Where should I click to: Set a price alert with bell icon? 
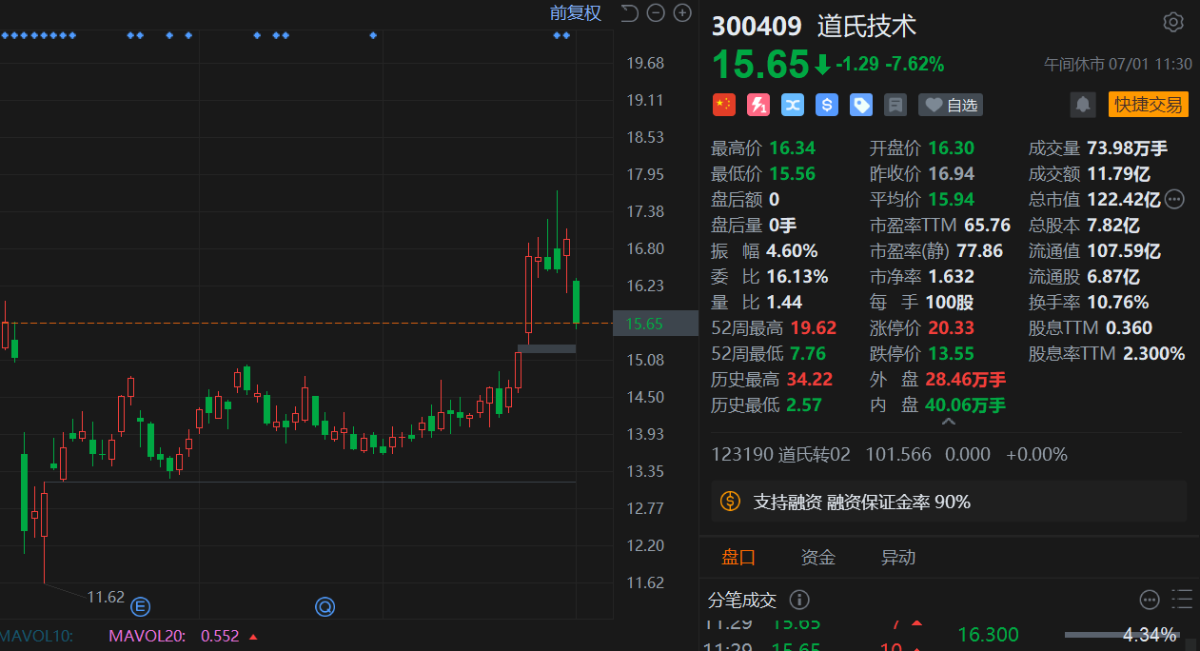pos(1083,105)
